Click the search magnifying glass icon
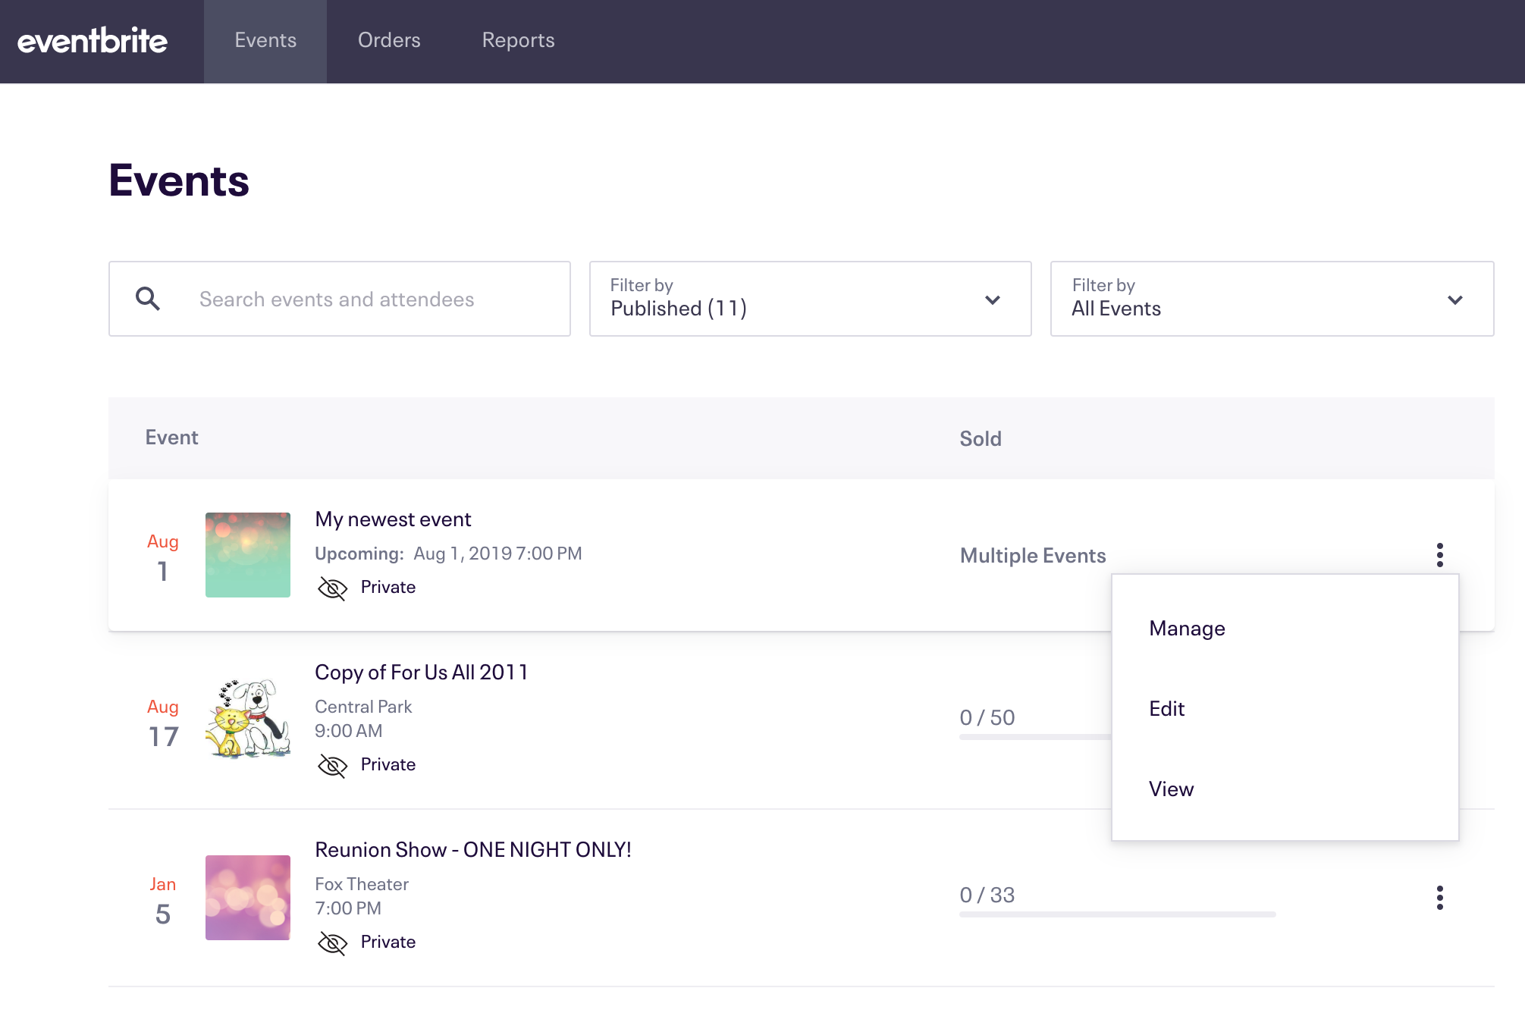This screenshot has width=1525, height=1013. click(x=148, y=299)
